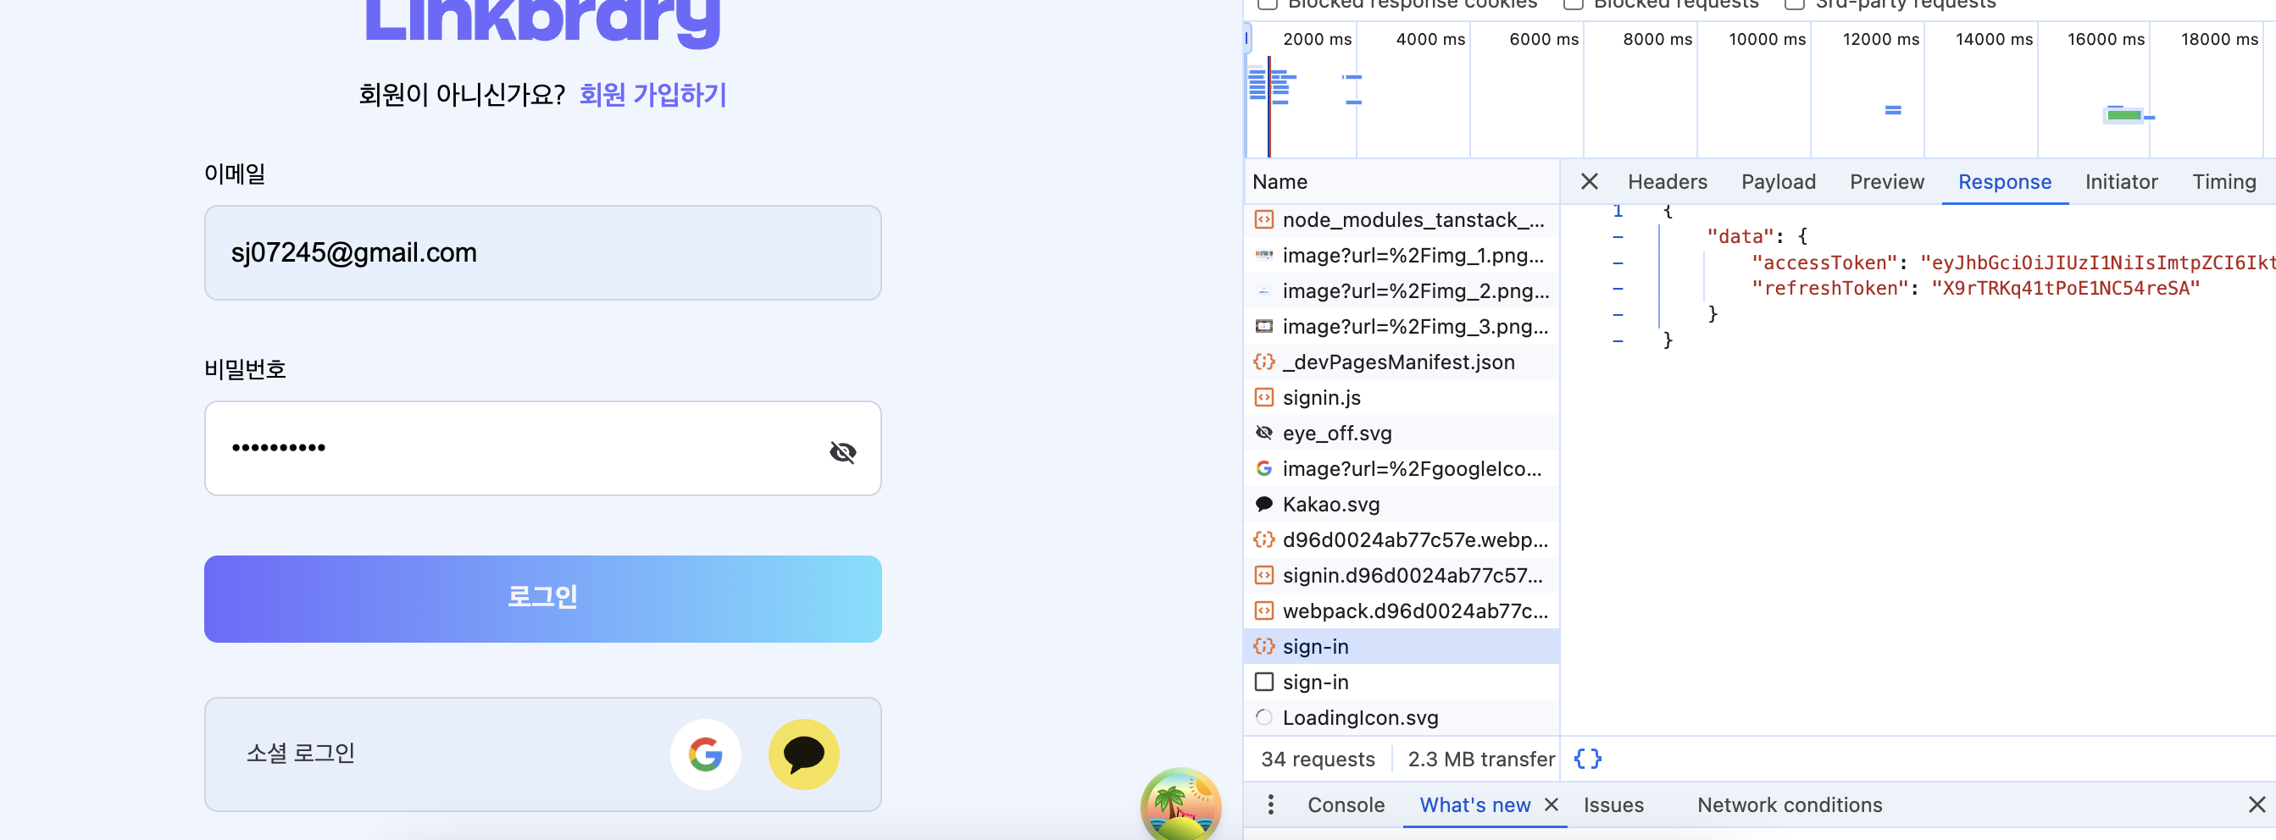Screen dimensions: 2276x840
Task: Switch to the Initiator tab
Action: click(x=2120, y=182)
